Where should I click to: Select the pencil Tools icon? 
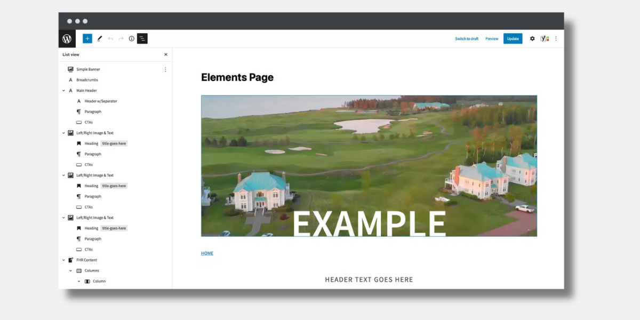tap(99, 38)
